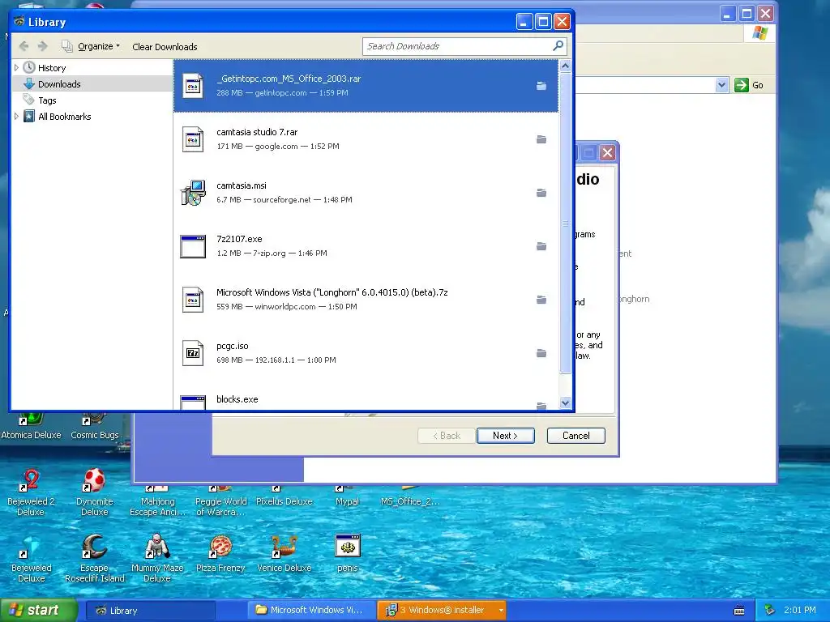Click the 7z2107.exe file icon
The height and width of the screenshot is (622, 830).
click(193, 246)
